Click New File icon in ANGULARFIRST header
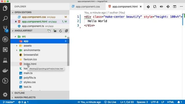 click(x=49, y=31)
